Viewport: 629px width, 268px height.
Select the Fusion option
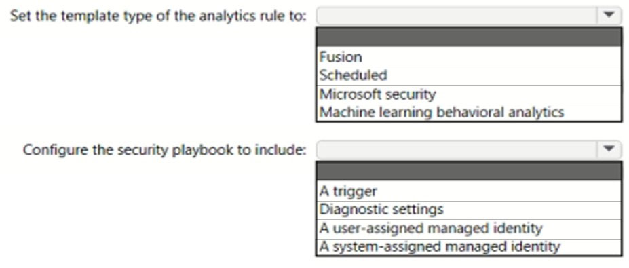point(469,57)
